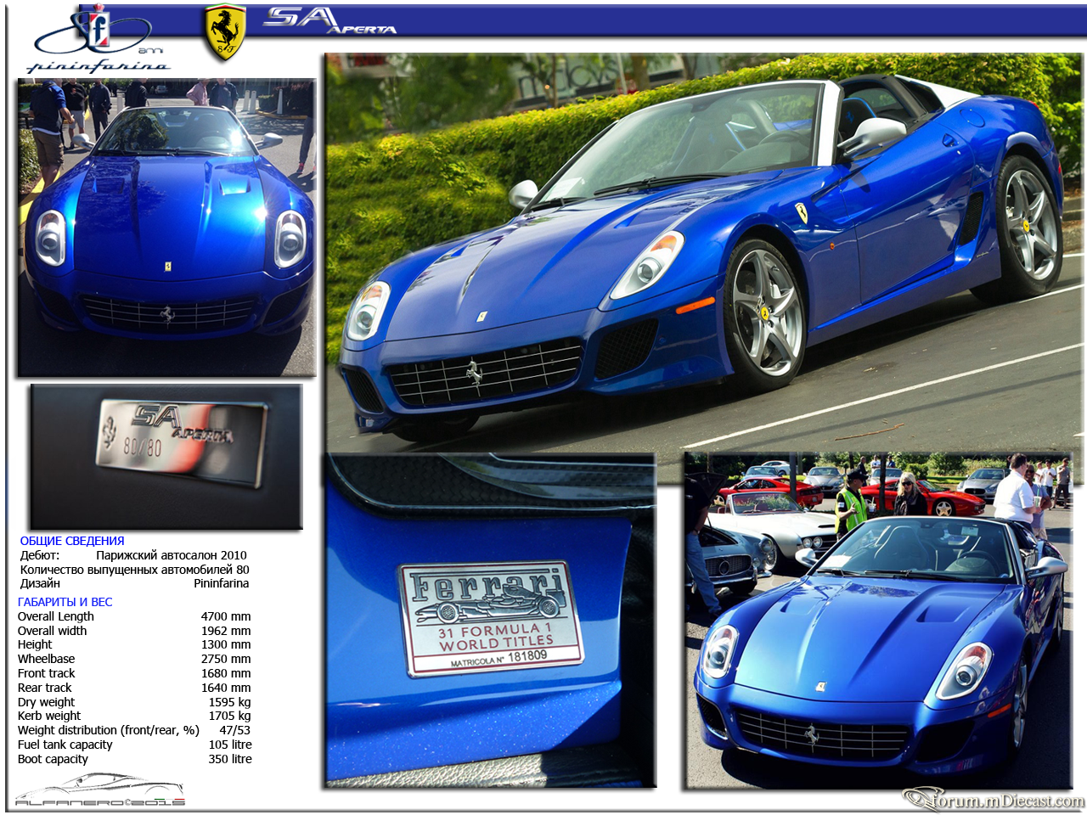Select the 1705 kg value
Screen dimensions: 1087x815
(230, 716)
